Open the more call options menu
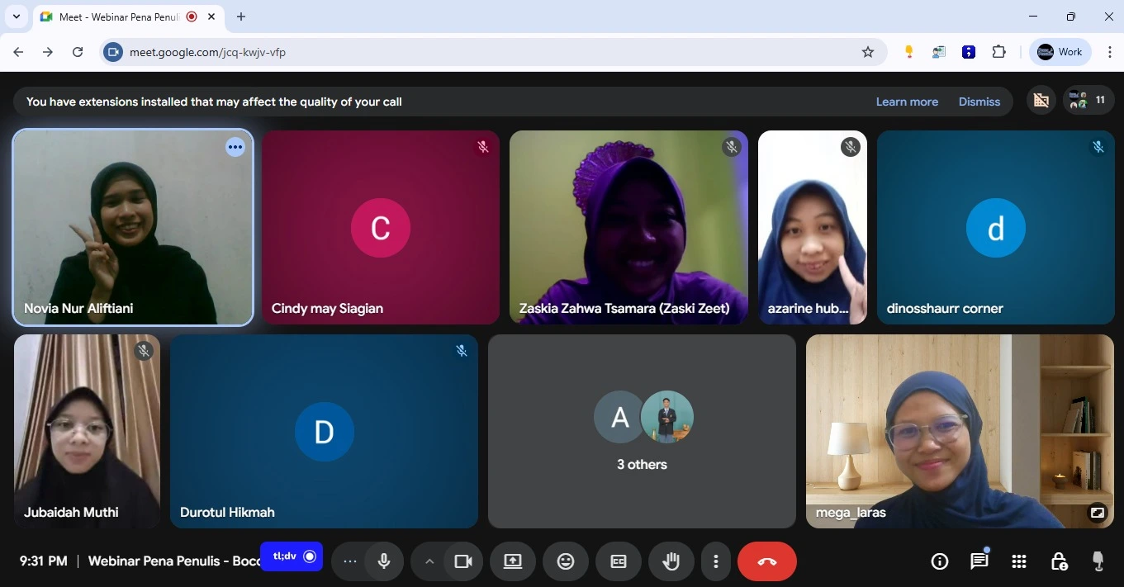1124x587 pixels. (715, 561)
